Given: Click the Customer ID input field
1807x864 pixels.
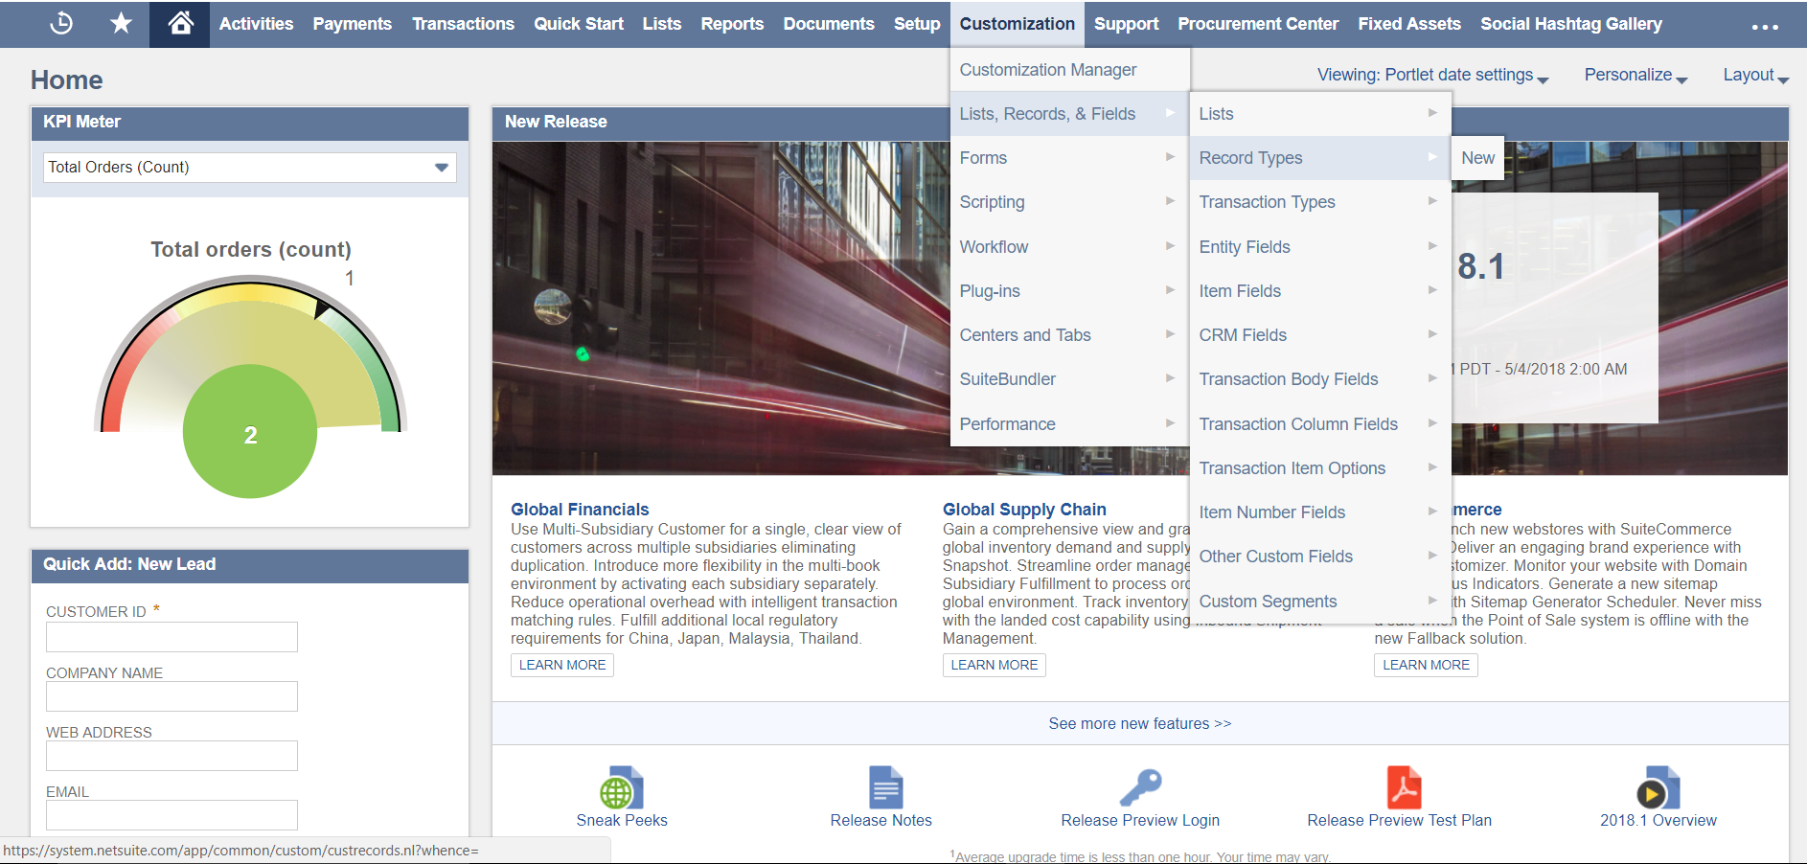Looking at the screenshot, I should [x=171, y=636].
